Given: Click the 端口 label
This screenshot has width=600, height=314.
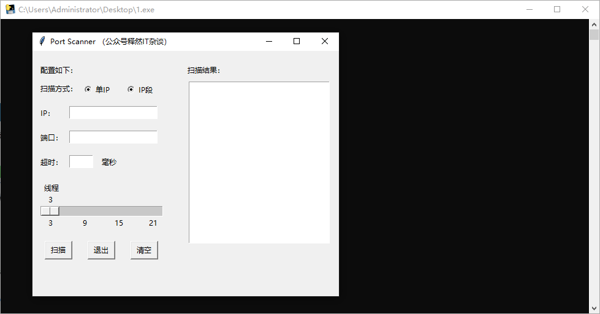Looking at the screenshot, I should click(x=50, y=138).
